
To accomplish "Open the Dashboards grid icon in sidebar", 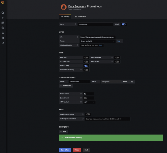I will tap(3, 23).
